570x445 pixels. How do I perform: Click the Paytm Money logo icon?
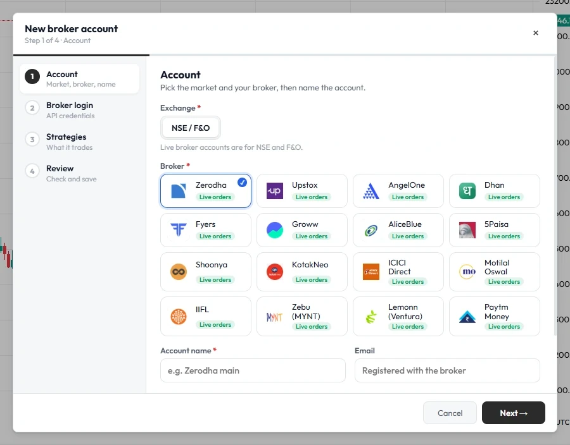pos(467,317)
